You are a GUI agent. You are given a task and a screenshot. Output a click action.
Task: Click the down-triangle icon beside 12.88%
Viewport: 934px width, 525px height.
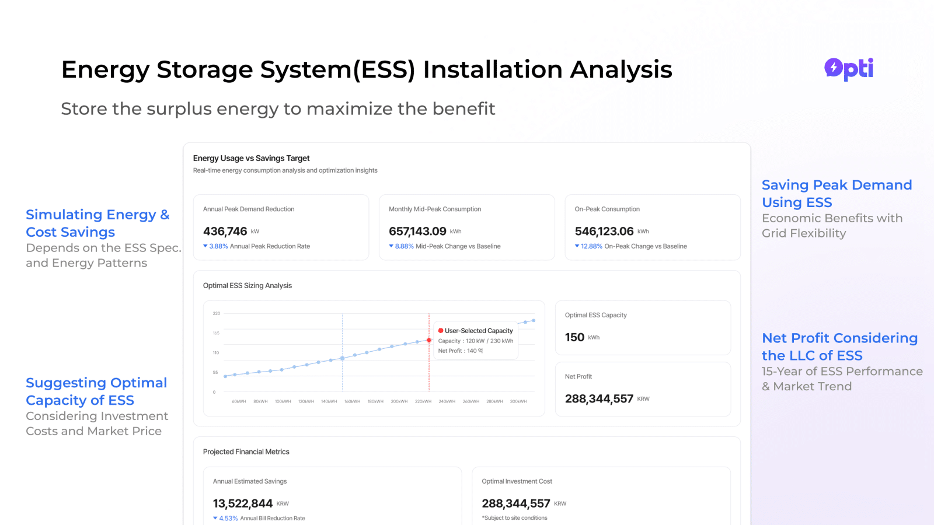(577, 246)
